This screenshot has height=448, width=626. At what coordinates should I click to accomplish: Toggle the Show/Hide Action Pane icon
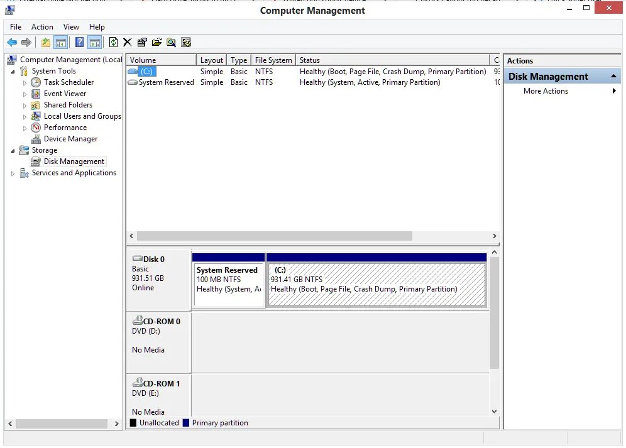click(x=95, y=42)
